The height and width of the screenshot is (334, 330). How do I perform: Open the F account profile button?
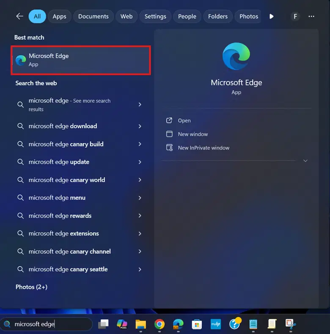click(x=295, y=16)
